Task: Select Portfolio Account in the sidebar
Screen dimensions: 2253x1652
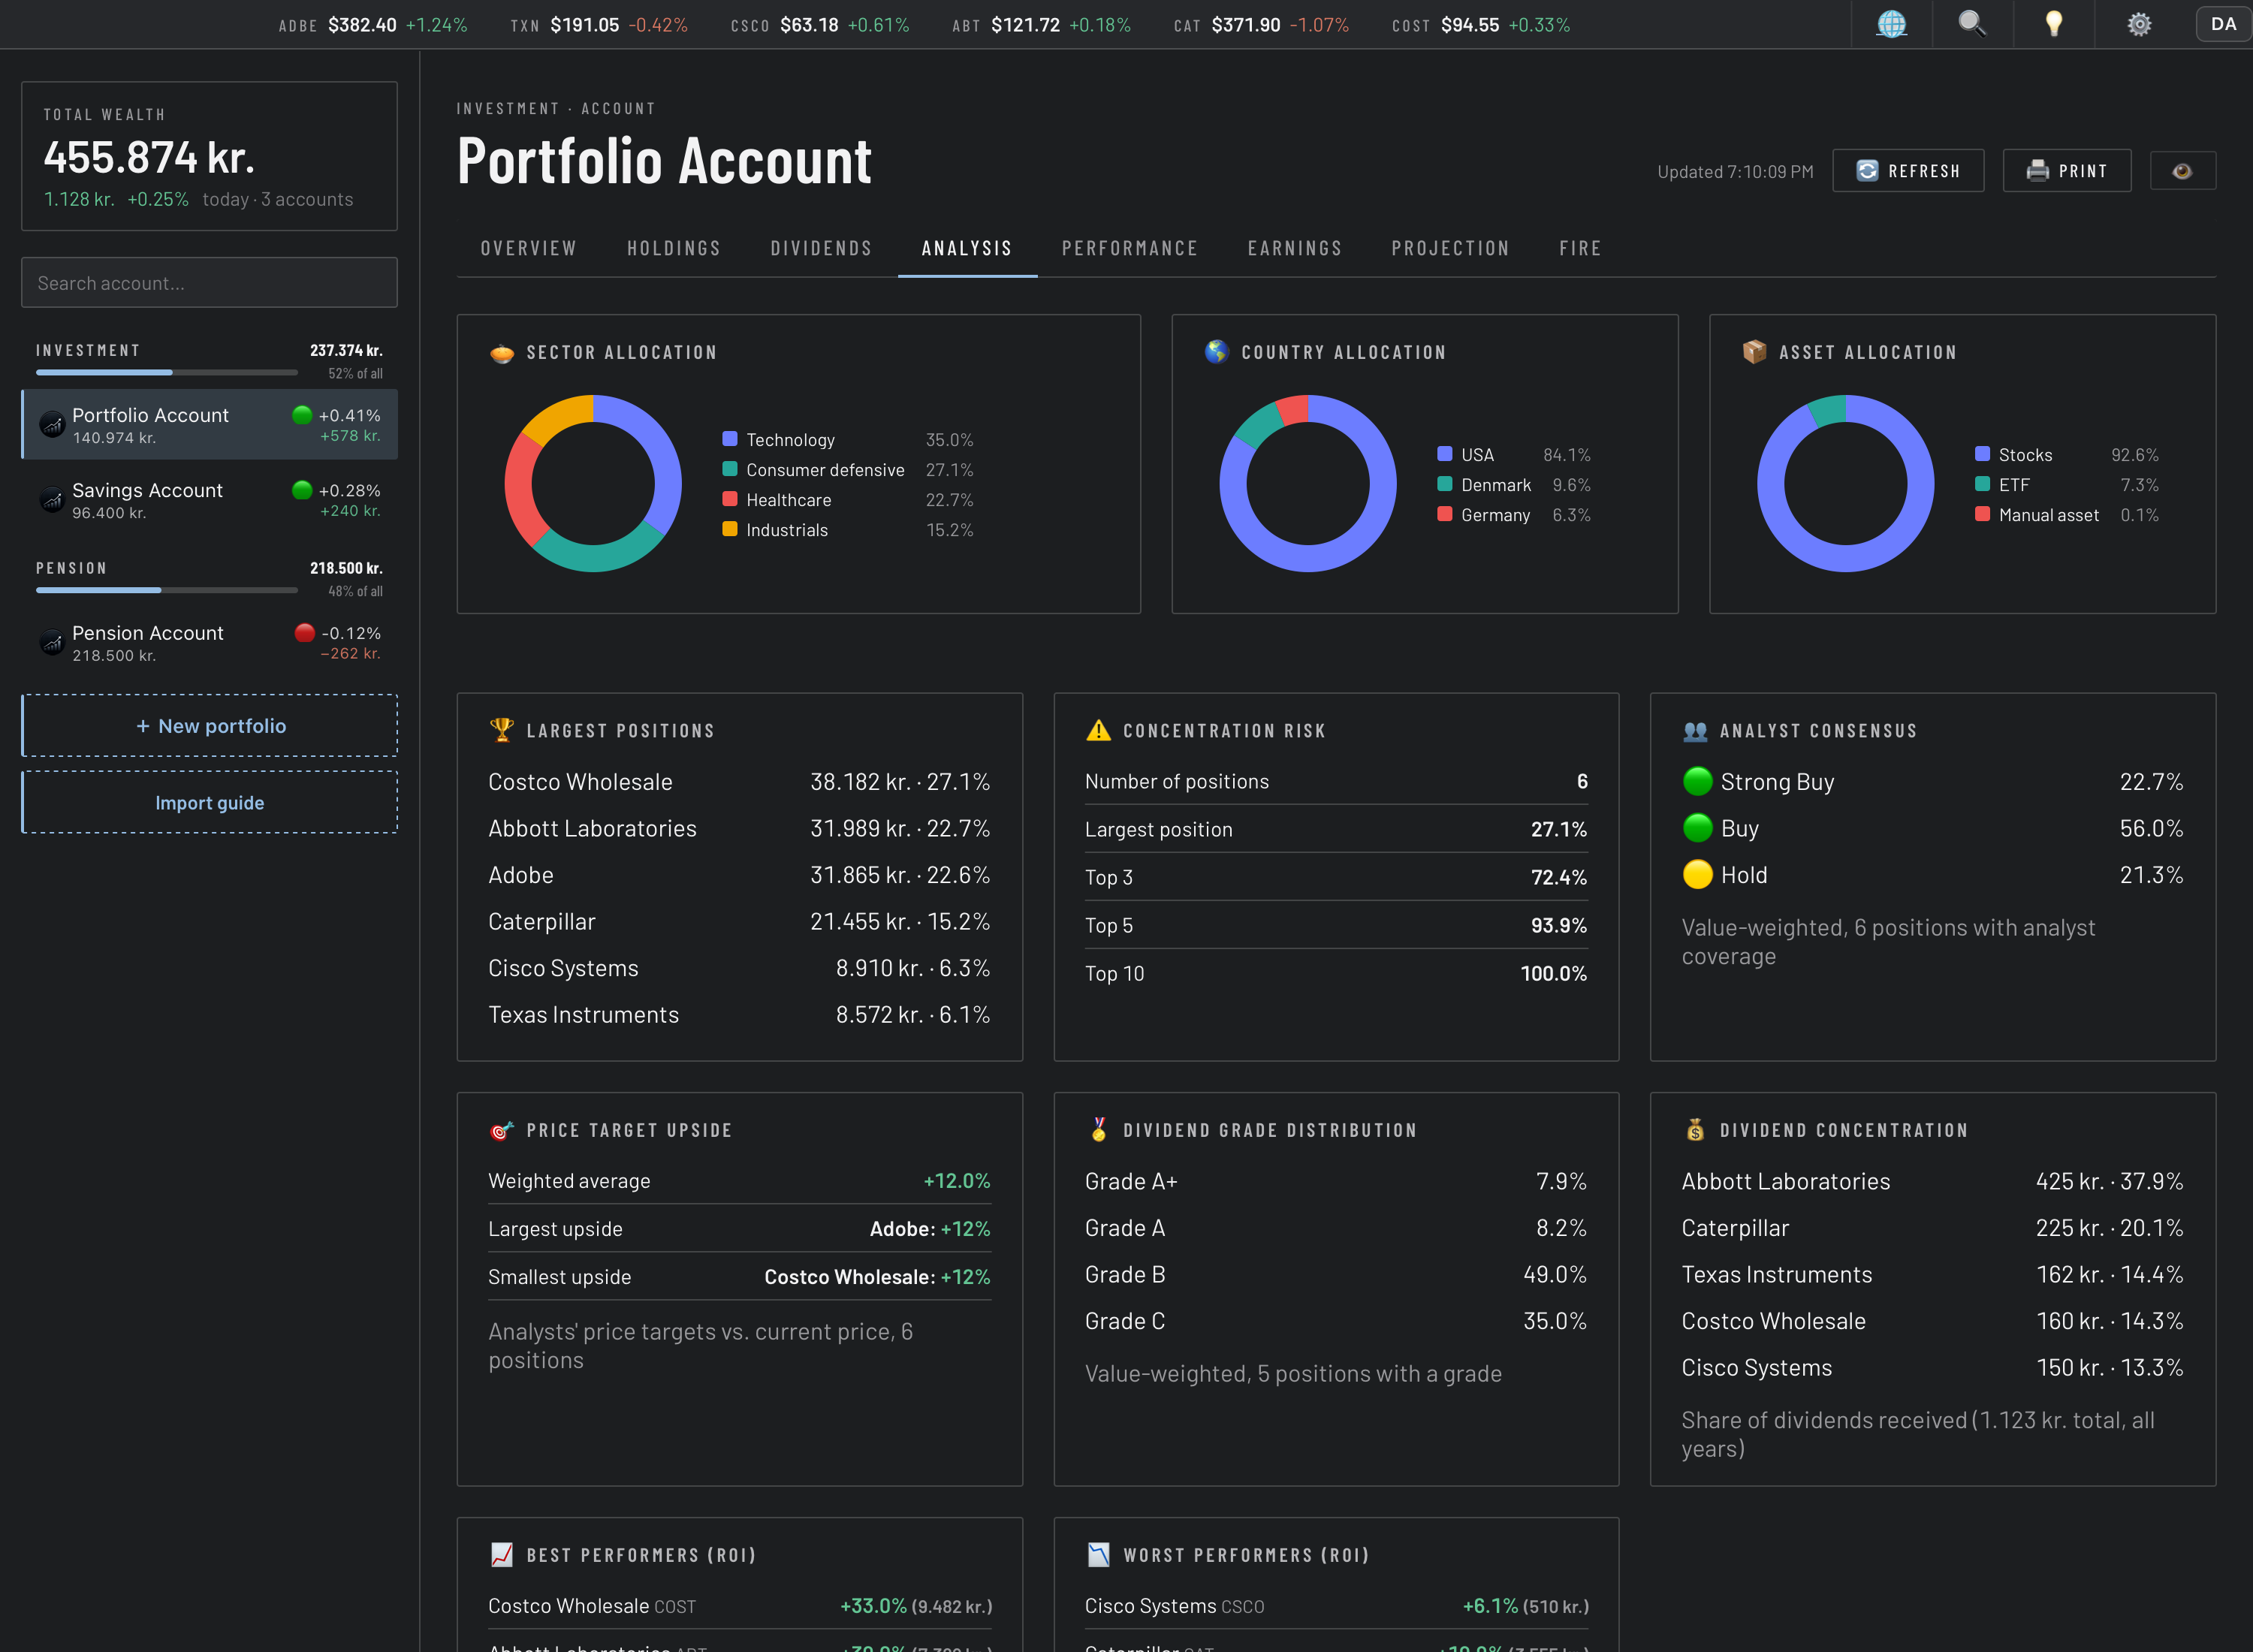Action: (x=209, y=425)
